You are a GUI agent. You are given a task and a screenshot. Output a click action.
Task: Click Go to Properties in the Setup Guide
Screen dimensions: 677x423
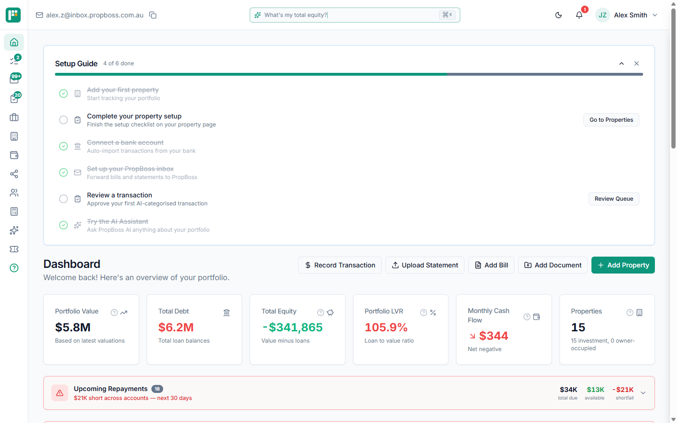[x=611, y=120]
